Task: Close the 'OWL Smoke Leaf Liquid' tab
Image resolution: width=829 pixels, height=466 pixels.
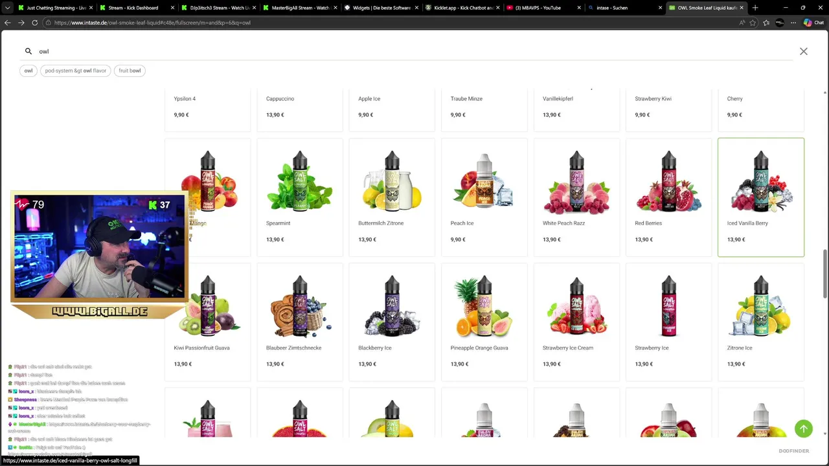Action: [x=742, y=8]
